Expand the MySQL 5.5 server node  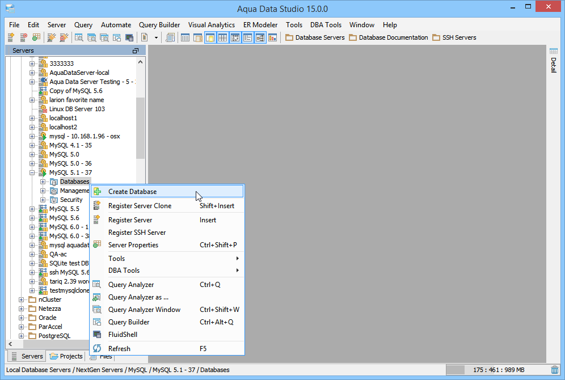(x=32, y=209)
